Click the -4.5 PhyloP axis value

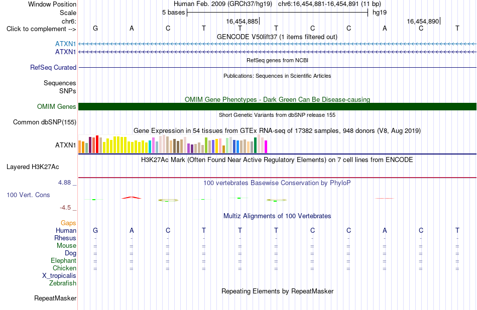[x=65, y=208]
